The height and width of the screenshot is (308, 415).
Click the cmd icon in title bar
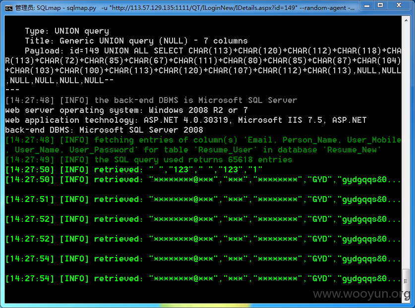(x=9, y=8)
